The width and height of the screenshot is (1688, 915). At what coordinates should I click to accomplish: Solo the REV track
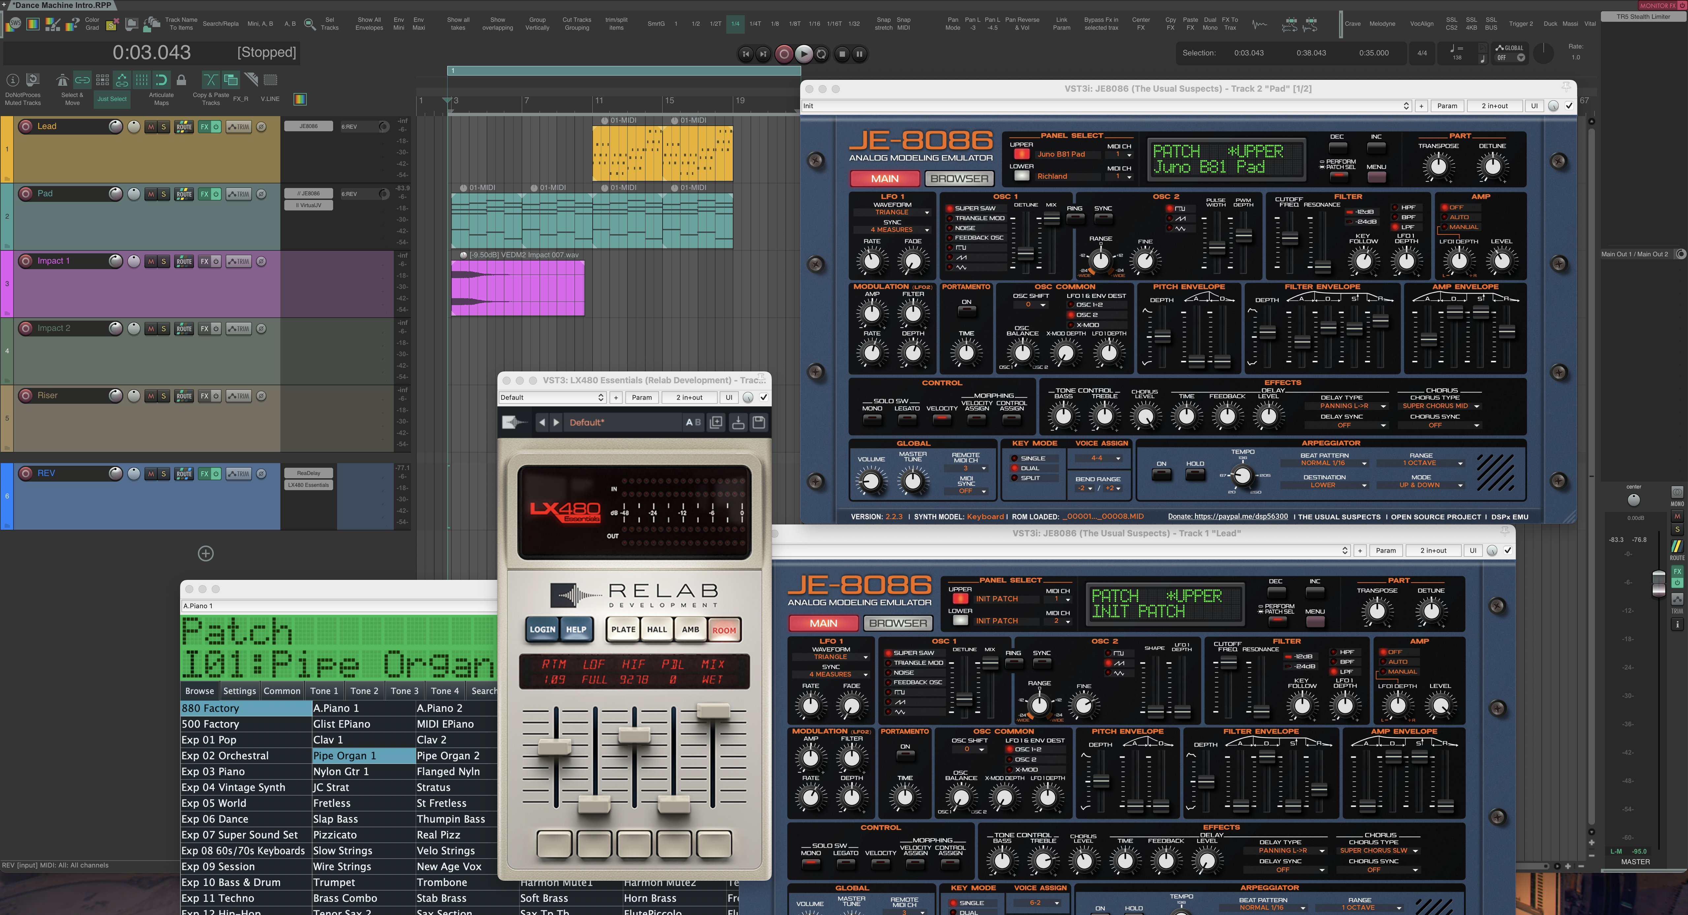[x=163, y=474]
